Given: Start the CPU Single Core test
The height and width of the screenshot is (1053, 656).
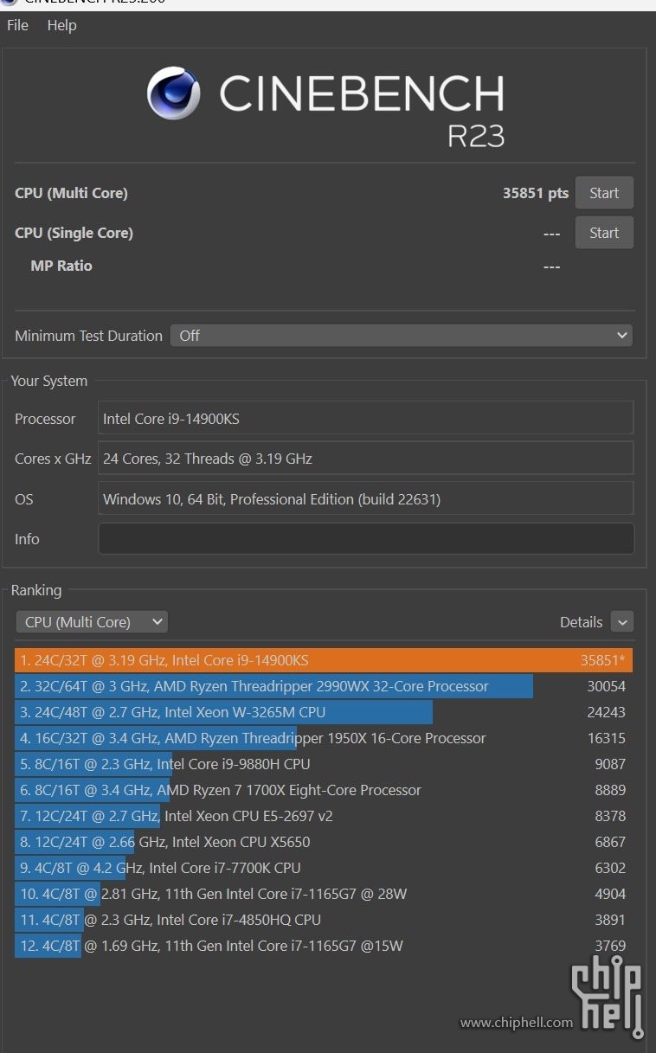Looking at the screenshot, I should (604, 233).
